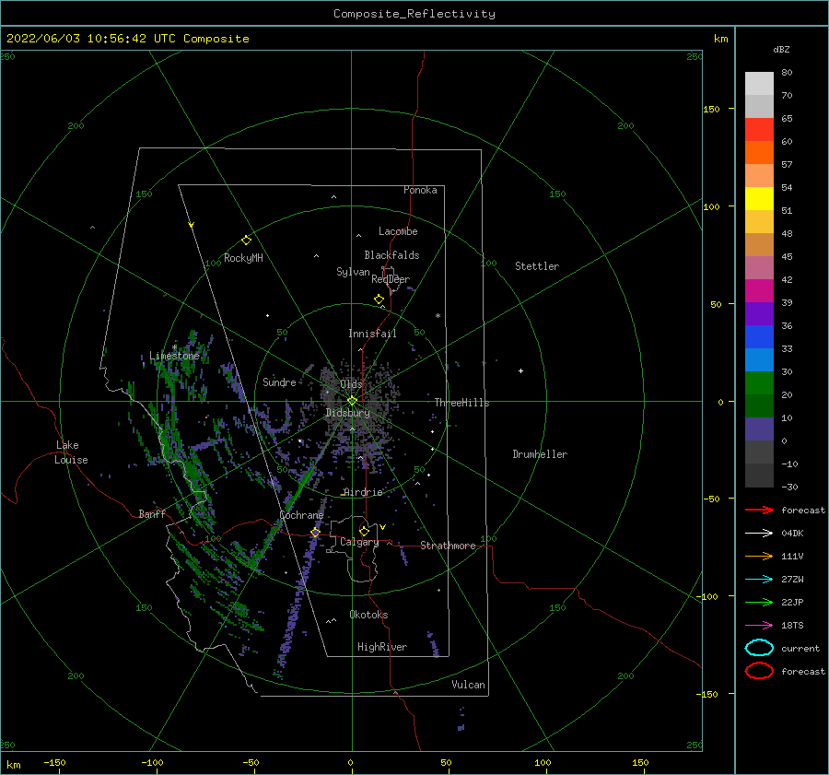
Task: Click the 100 tick on the right axis
Action: [x=711, y=206]
